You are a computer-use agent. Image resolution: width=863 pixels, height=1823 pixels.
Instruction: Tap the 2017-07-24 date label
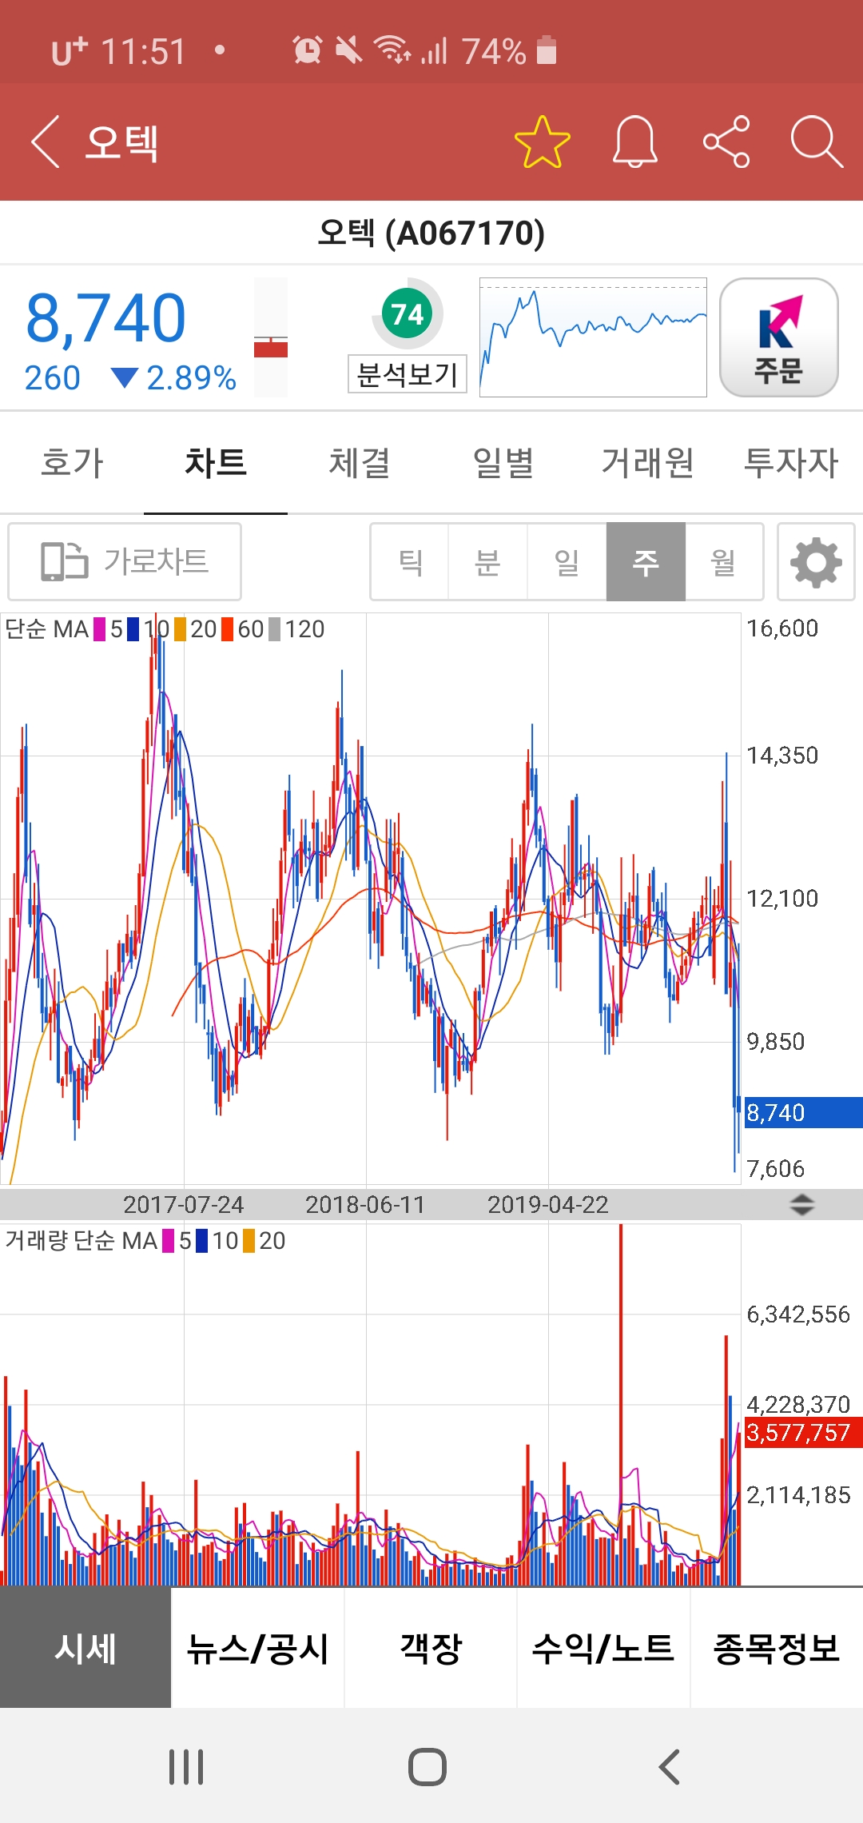pyautogui.click(x=183, y=1204)
